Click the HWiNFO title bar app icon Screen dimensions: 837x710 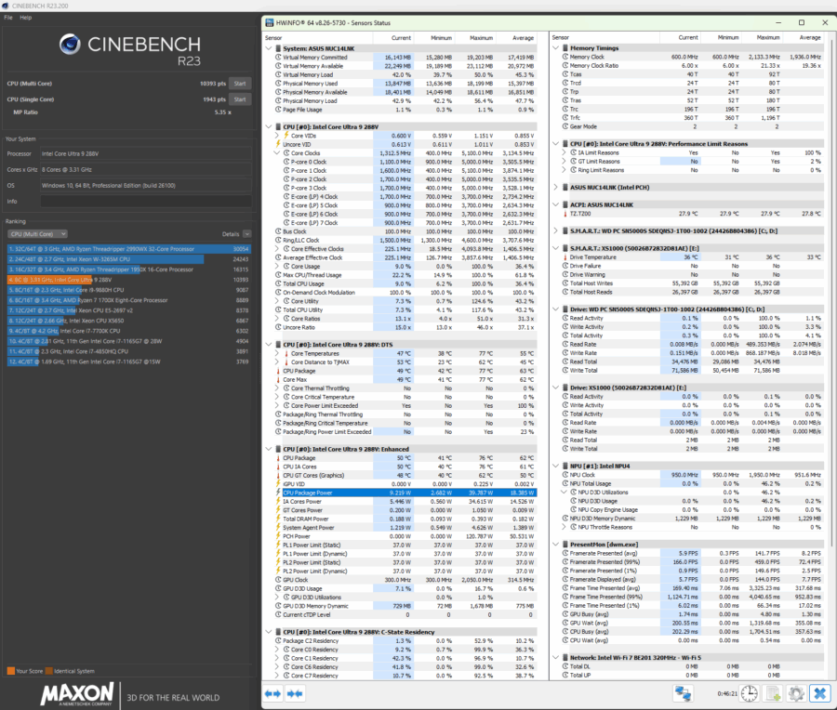pyautogui.click(x=270, y=23)
